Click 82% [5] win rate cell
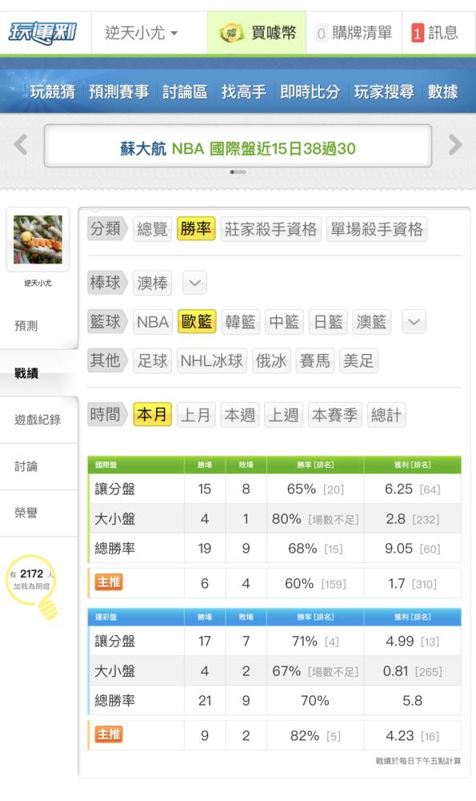This screenshot has height=801, width=476. (314, 735)
